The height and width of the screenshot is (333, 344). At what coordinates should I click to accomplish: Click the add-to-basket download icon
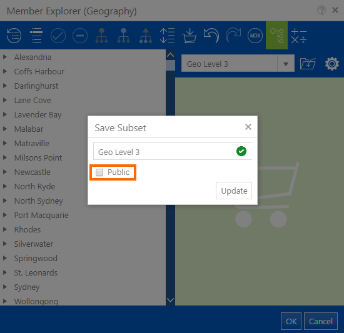189,36
